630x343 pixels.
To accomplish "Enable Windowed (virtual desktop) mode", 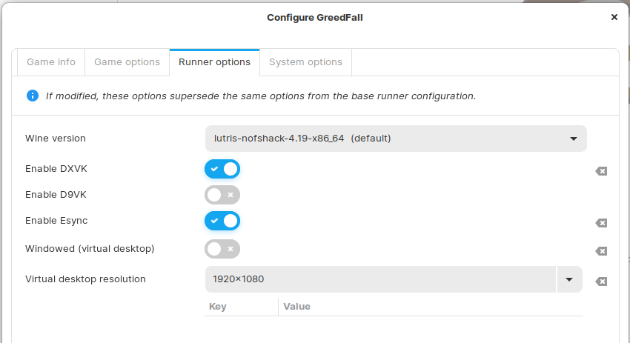I will pos(222,249).
